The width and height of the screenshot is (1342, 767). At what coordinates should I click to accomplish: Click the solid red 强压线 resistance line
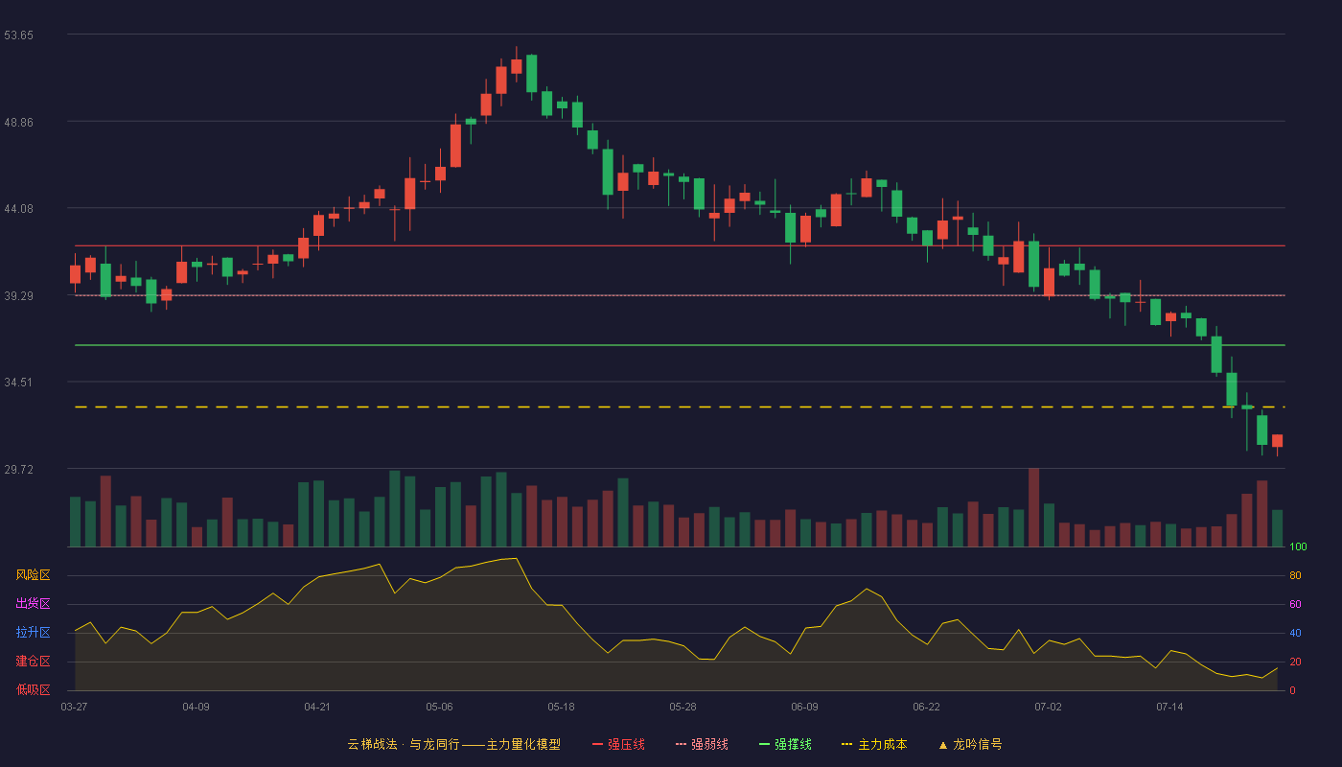[x=680, y=245]
